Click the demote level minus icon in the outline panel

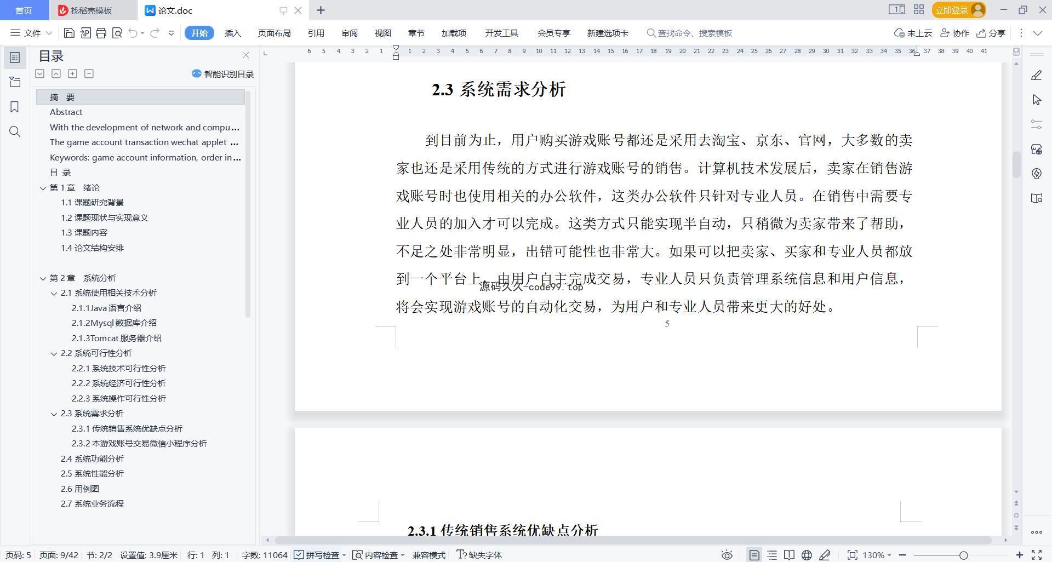pyautogui.click(x=89, y=73)
